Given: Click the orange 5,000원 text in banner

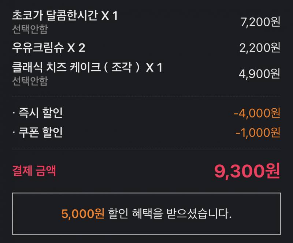Looking at the screenshot, I should (x=83, y=214).
